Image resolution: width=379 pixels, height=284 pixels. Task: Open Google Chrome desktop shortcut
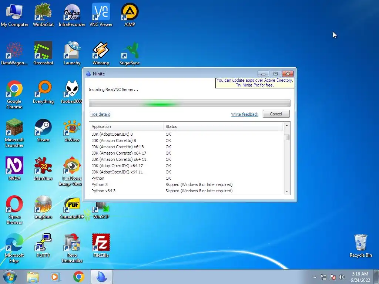[14, 95]
